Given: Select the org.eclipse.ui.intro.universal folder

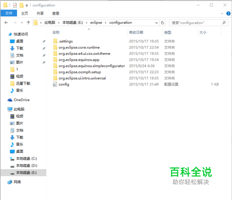Looking at the screenshot, I should point(79,78).
